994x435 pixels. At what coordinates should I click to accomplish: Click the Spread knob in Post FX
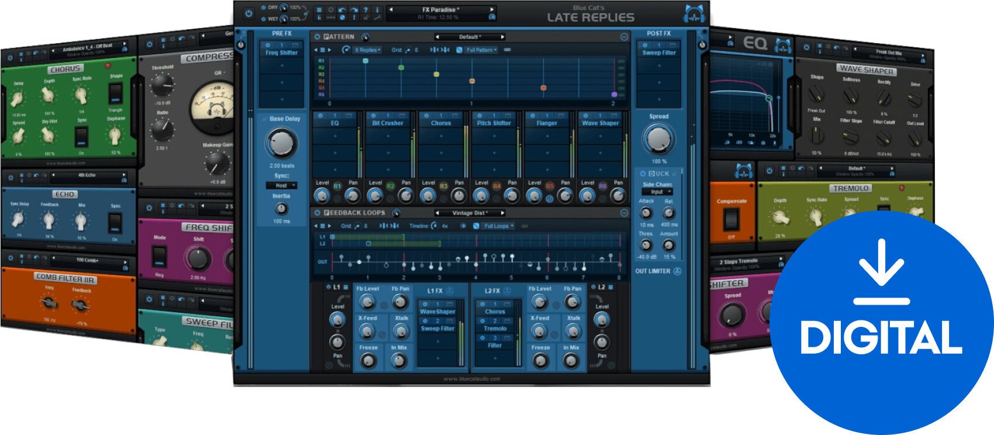(x=658, y=139)
